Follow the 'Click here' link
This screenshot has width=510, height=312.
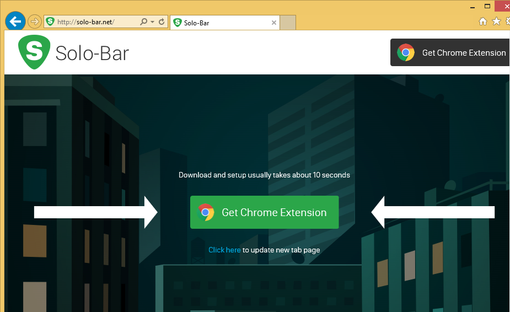[224, 250]
